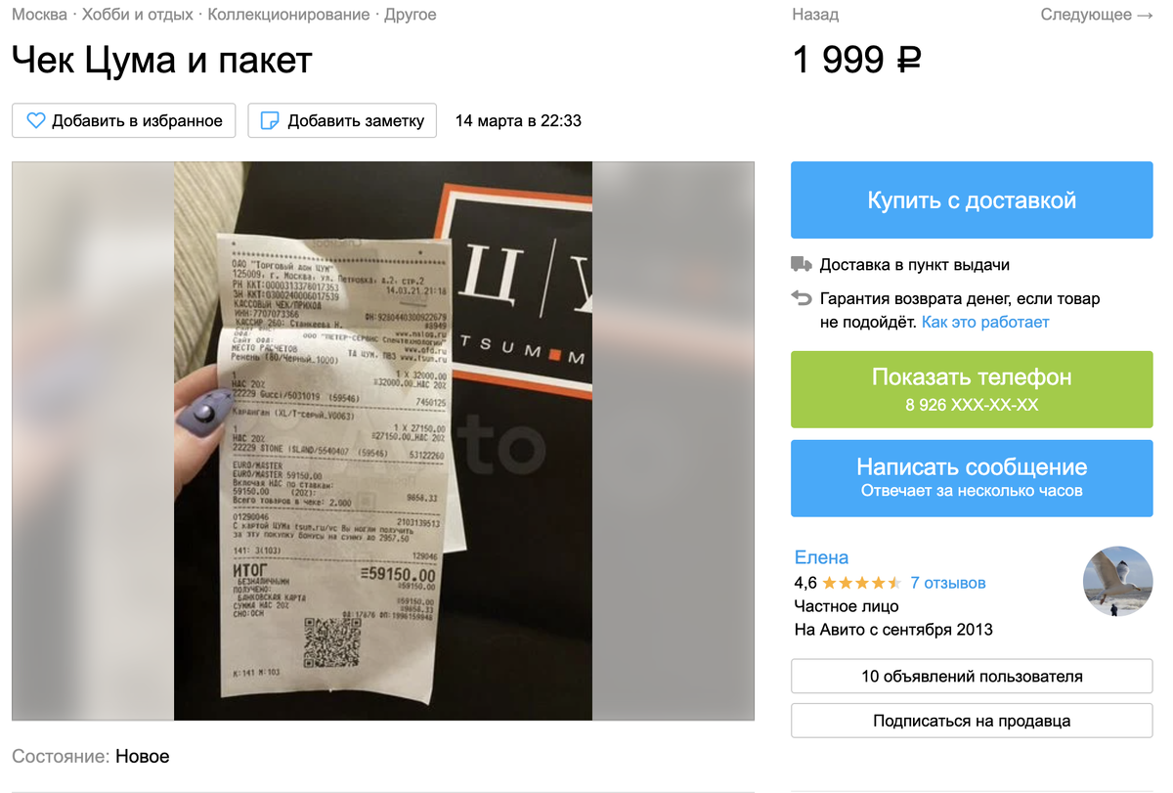Viewport: 1173px width, 793px height.
Task: Reveal phone with Показать телефон
Action: point(972,389)
